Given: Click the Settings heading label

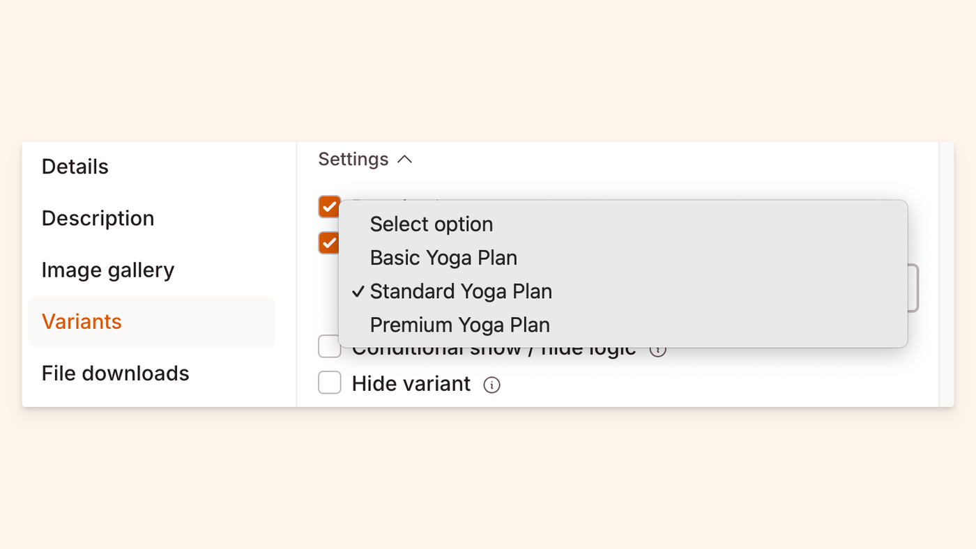Looking at the screenshot, I should [353, 160].
